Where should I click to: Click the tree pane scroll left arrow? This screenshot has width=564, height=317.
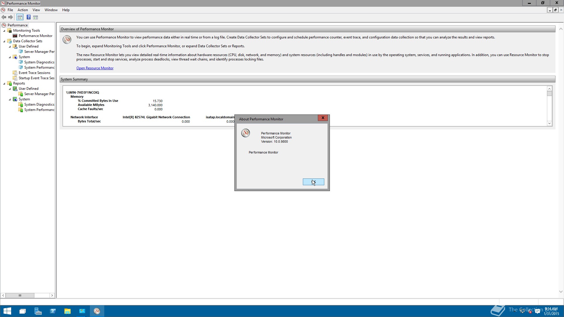3,296
